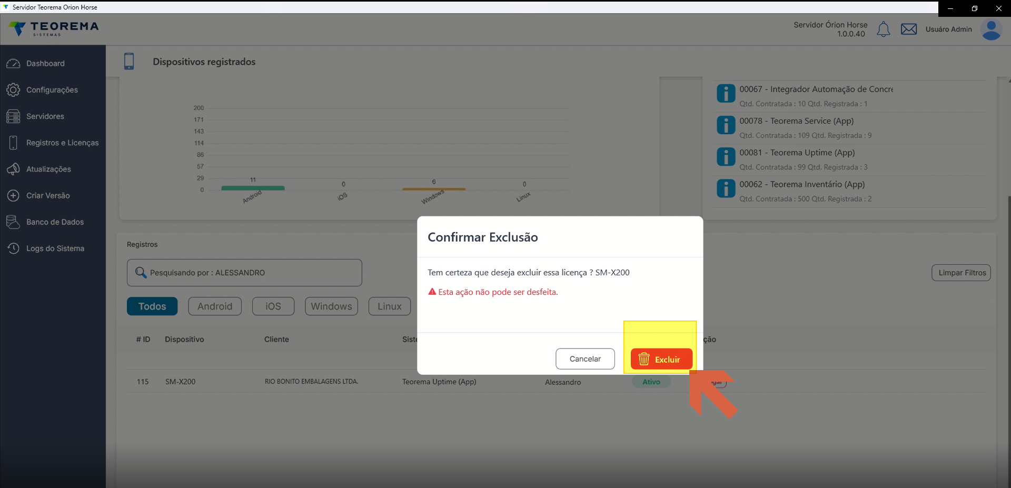Click the Atualizações megaphone icon
Screen dimensions: 1011x488
coord(13,169)
